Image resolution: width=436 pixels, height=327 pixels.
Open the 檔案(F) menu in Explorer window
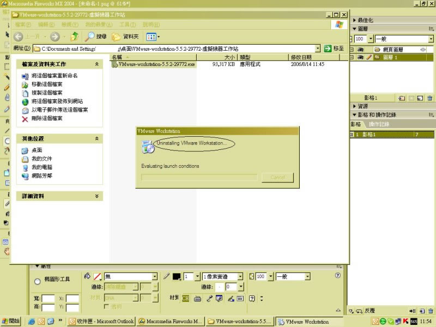[x=23, y=25]
